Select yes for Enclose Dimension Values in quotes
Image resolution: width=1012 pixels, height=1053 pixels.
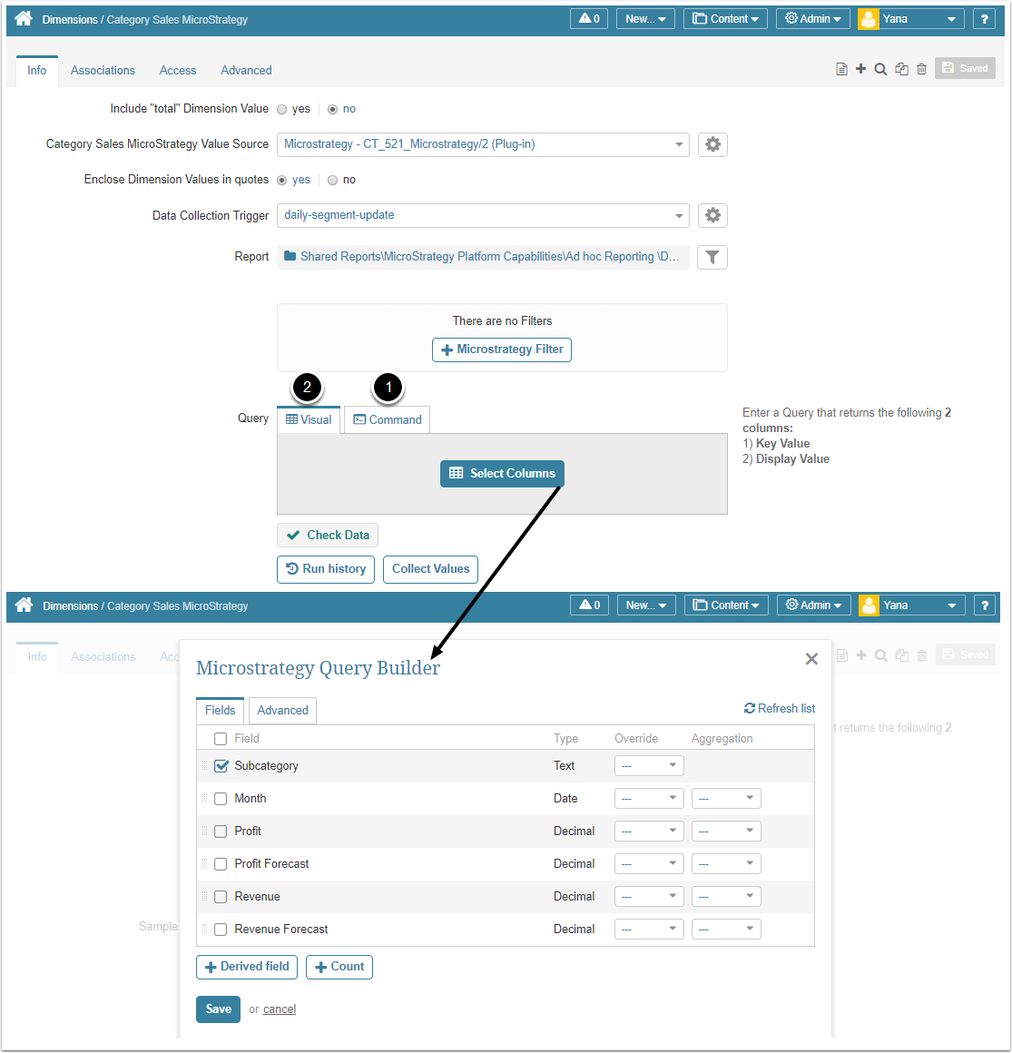pyautogui.click(x=282, y=180)
